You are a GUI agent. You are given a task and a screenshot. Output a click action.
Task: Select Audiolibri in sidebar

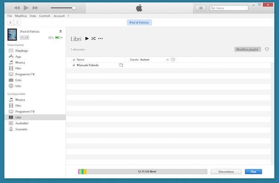point(21,123)
